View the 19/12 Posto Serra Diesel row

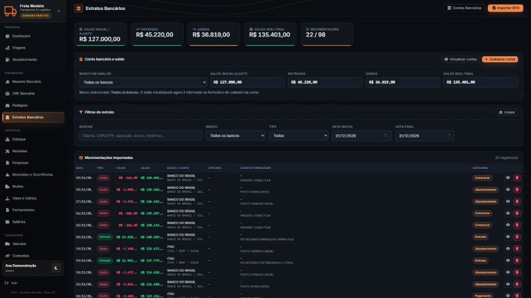(x=507, y=189)
